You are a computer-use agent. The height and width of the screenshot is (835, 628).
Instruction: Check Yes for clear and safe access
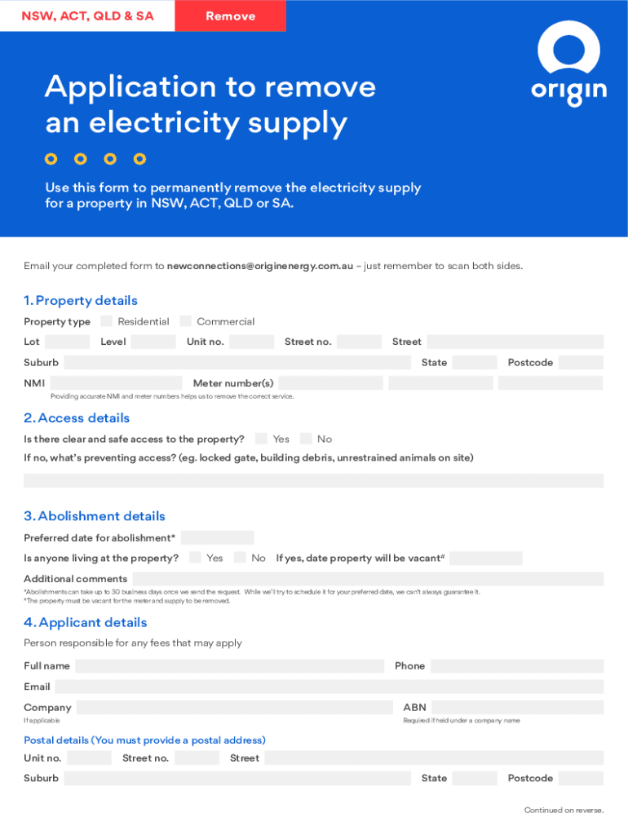(x=261, y=439)
